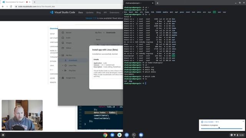Open the Settings gear app on the shelf
Image resolution: width=246 pixels, height=138 pixels.
(126, 135)
